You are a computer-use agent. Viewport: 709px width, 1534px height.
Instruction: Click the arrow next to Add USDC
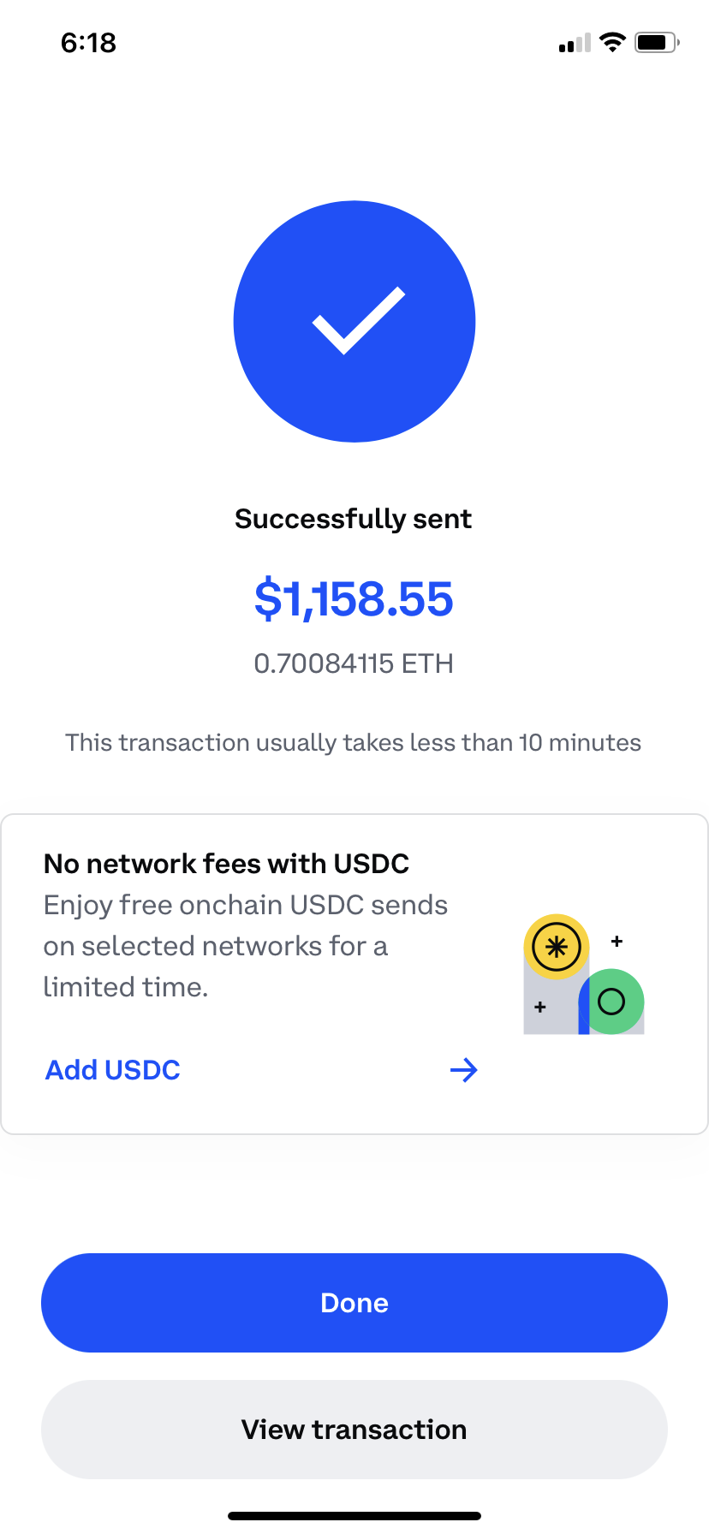tap(463, 1070)
